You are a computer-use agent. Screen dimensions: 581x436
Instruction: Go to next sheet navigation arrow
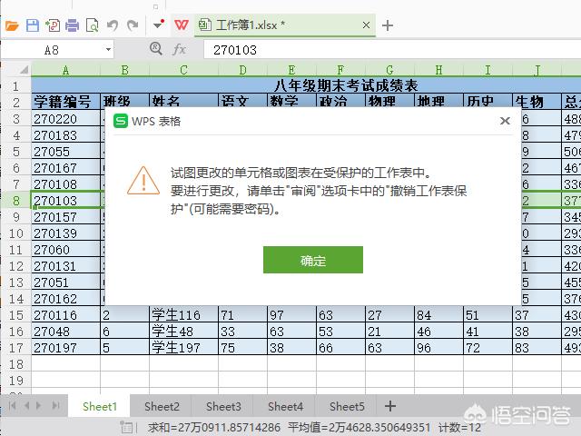(x=39, y=406)
